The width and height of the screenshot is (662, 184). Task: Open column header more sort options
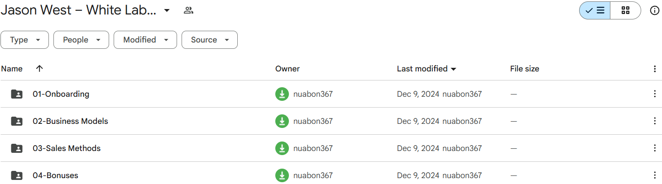[654, 69]
